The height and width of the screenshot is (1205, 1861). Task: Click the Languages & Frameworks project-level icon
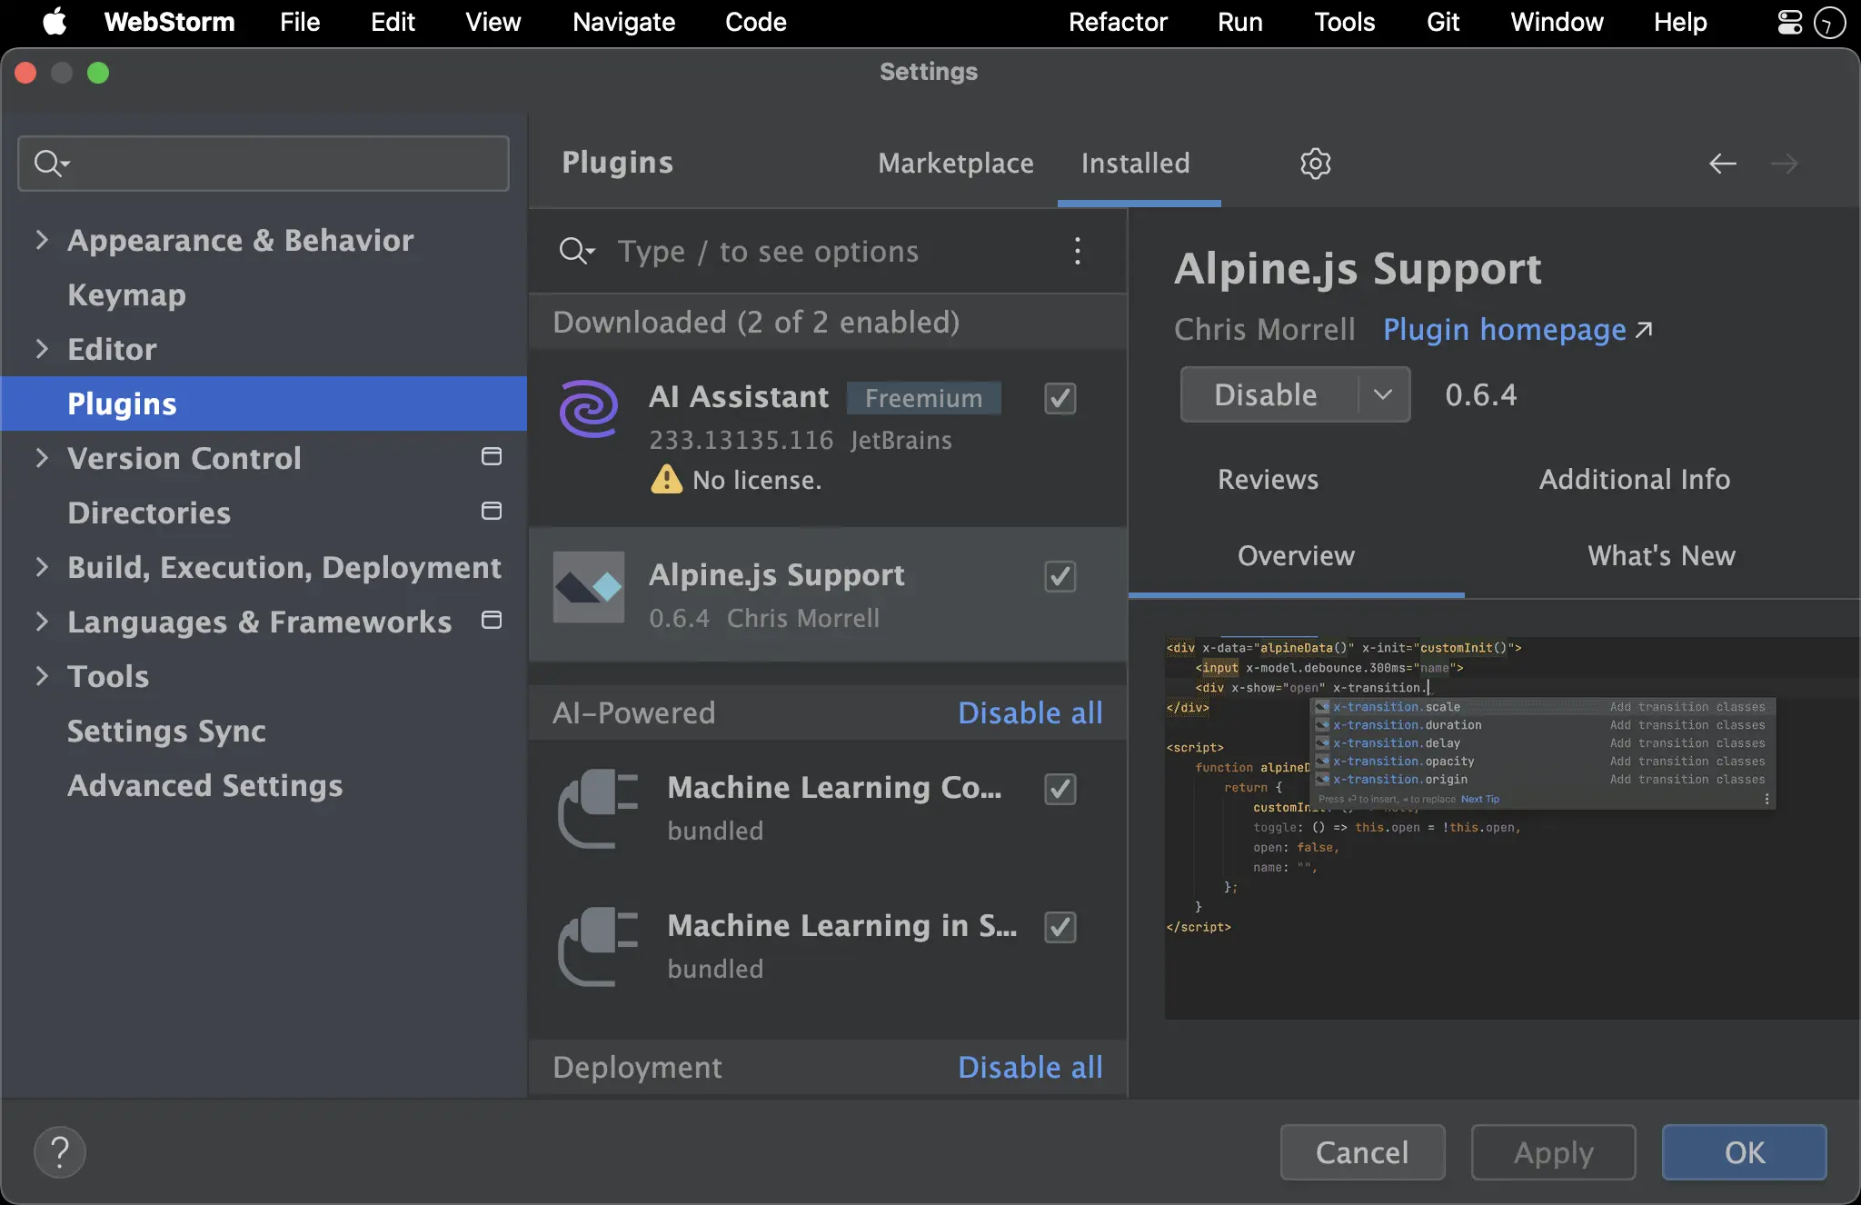click(492, 620)
